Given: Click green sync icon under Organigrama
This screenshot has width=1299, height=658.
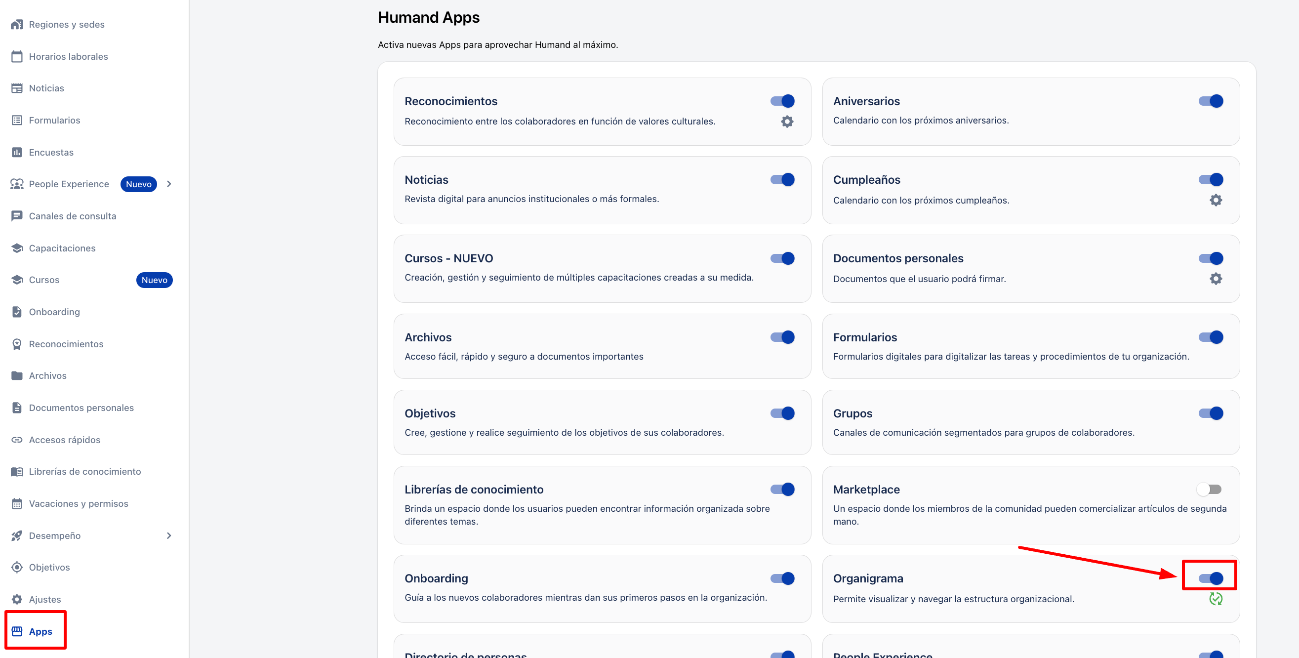Looking at the screenshot, I should pyautogui.click(x=1216, y=599).
